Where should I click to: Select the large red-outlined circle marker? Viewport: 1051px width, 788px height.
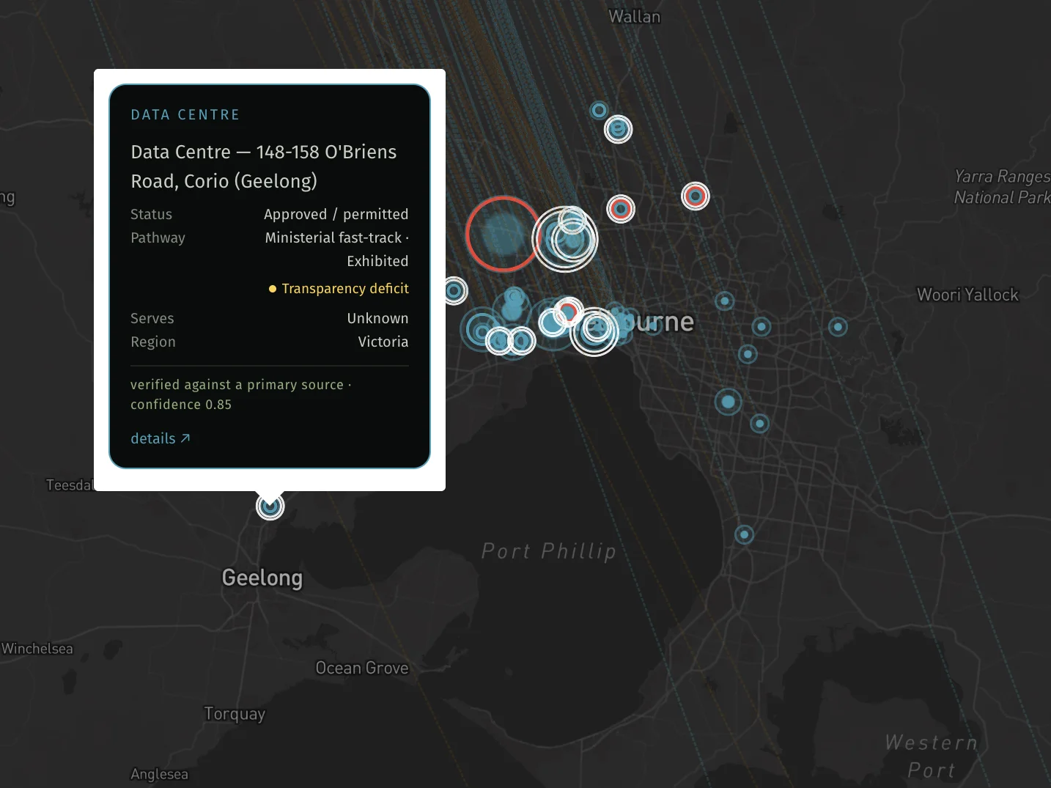[503, 234]
